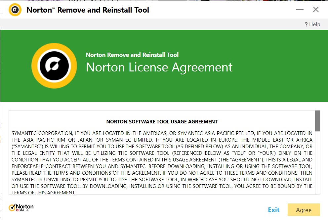Click the "Norton Remove and Reinstall Tool" banner subtitle
This screenshot has width=328, height=220.
point(132,55)
